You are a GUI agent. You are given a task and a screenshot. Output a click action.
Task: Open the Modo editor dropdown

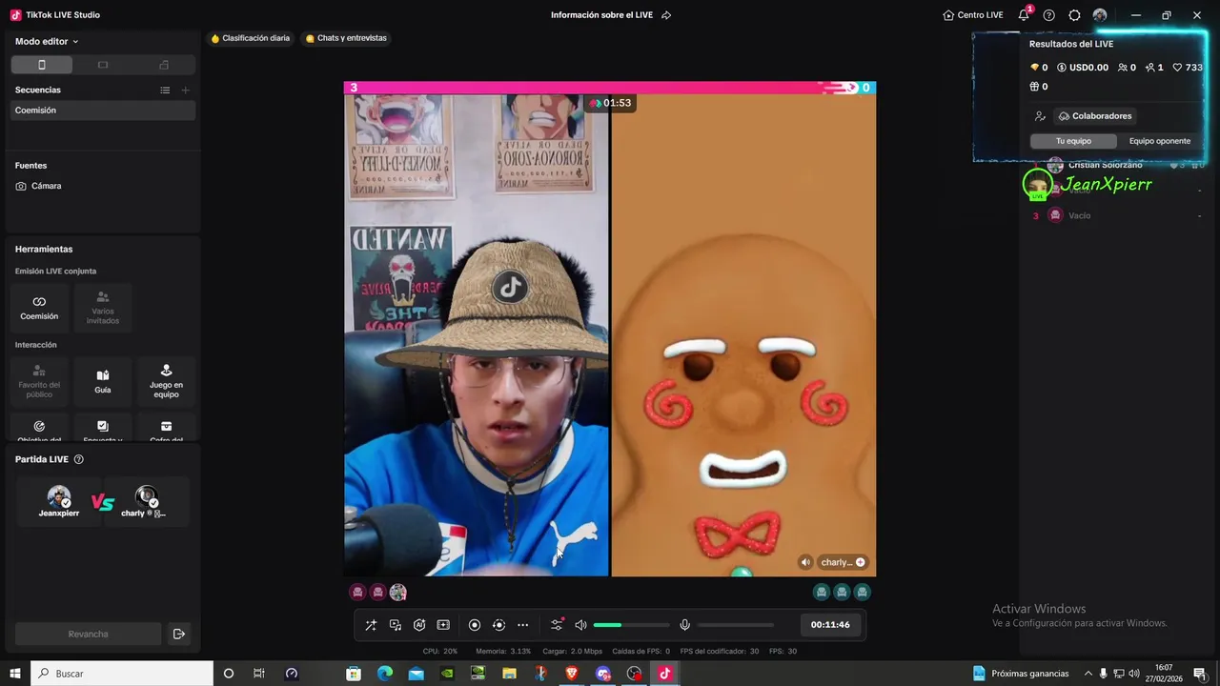[47, 42]
